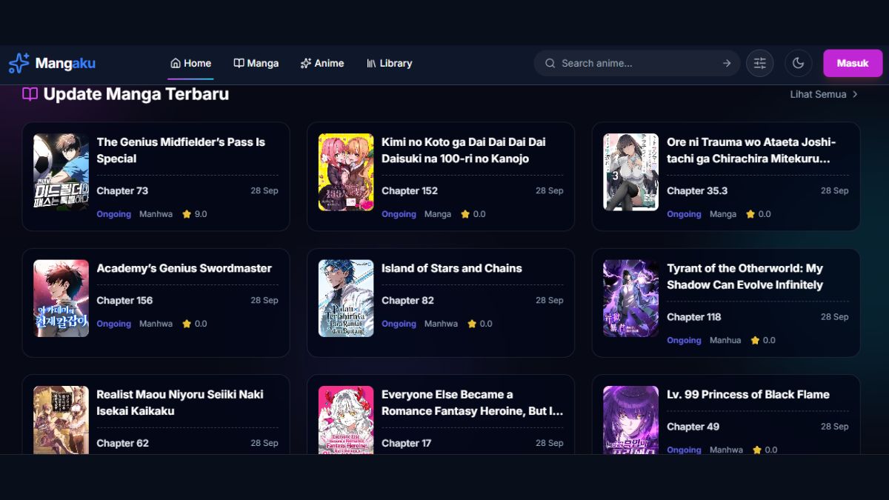
Task: Open Chapter 156 of Academy's Genius Swordmaster
Action: click(124, 301)
